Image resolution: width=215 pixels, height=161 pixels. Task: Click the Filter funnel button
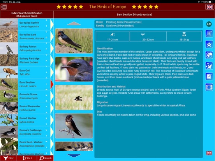pos(9,158)
